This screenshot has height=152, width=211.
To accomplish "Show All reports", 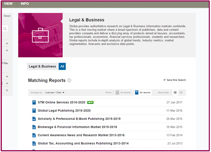I will coord(123,93).
